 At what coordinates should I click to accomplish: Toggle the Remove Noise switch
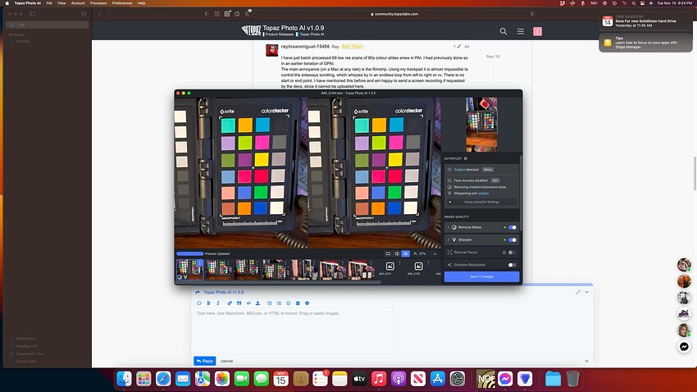(x=512, y=227)
